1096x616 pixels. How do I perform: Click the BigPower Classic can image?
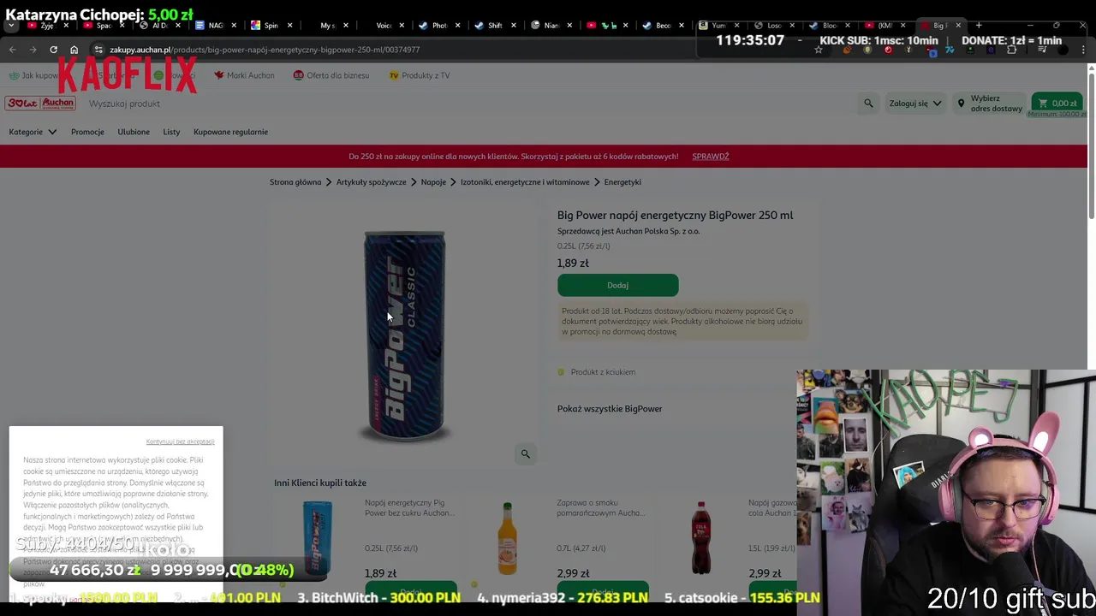(x=404, y=335)
